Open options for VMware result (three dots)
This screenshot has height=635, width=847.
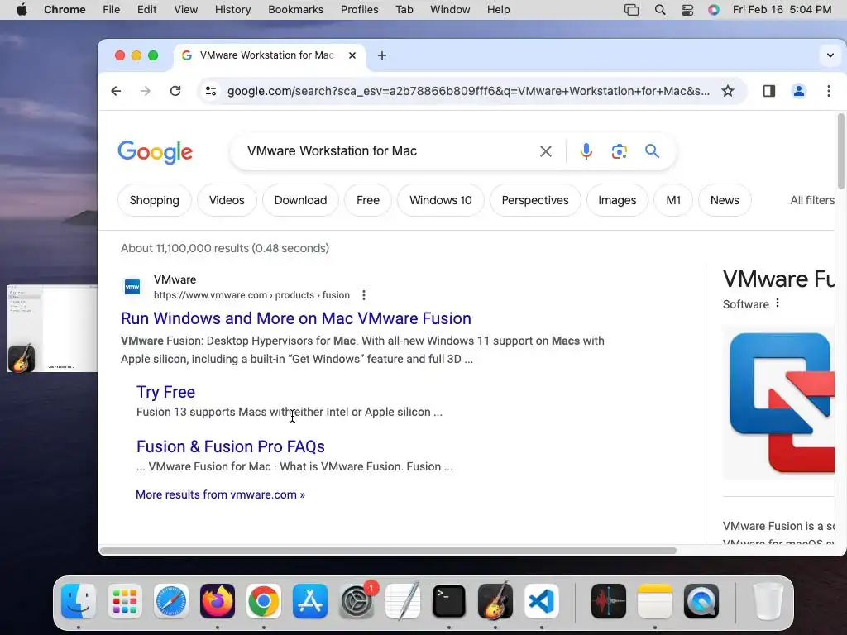(364, 295)
